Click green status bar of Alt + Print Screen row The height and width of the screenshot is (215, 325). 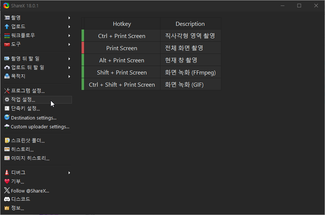click(x=83, y=60)
